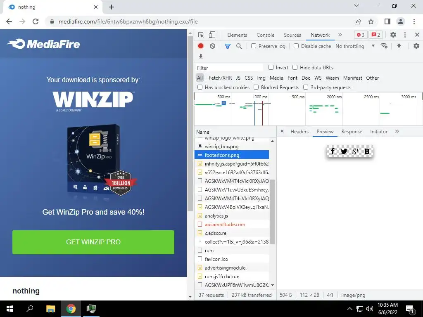Open a new browser tab
The image size is (423, 317).
[x=112, y=7]
